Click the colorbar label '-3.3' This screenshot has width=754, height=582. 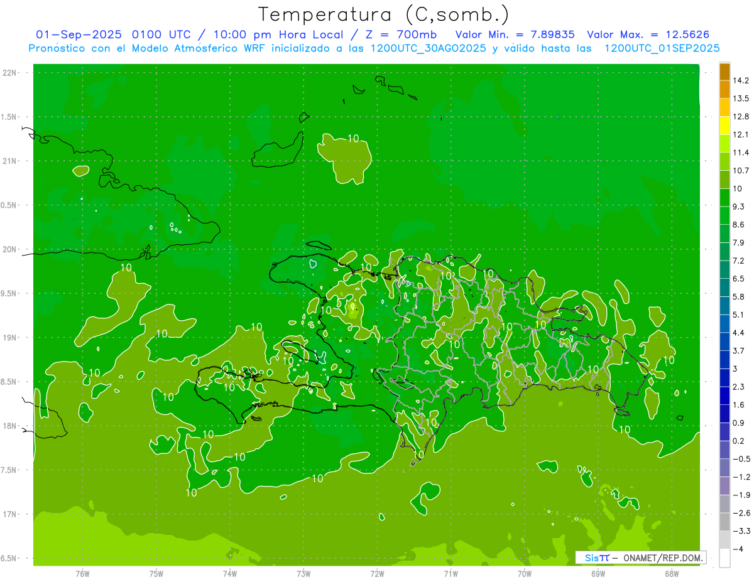741,531
